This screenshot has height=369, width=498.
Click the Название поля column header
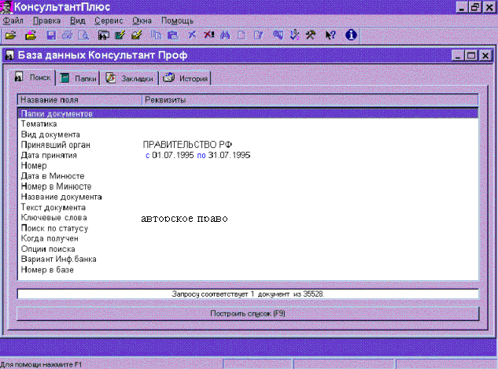79,100
